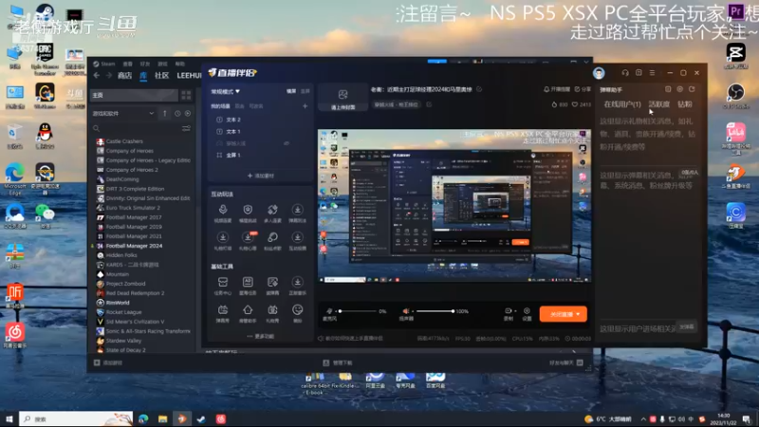This screenshot has width=759, height=427.
Task: Click the plus icon to add a new scene
Action: pos(305,106)
